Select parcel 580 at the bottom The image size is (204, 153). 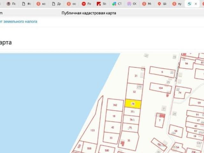click(107, 150)
